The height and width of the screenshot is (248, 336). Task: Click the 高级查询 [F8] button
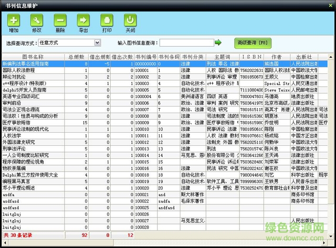pos(253,42)
